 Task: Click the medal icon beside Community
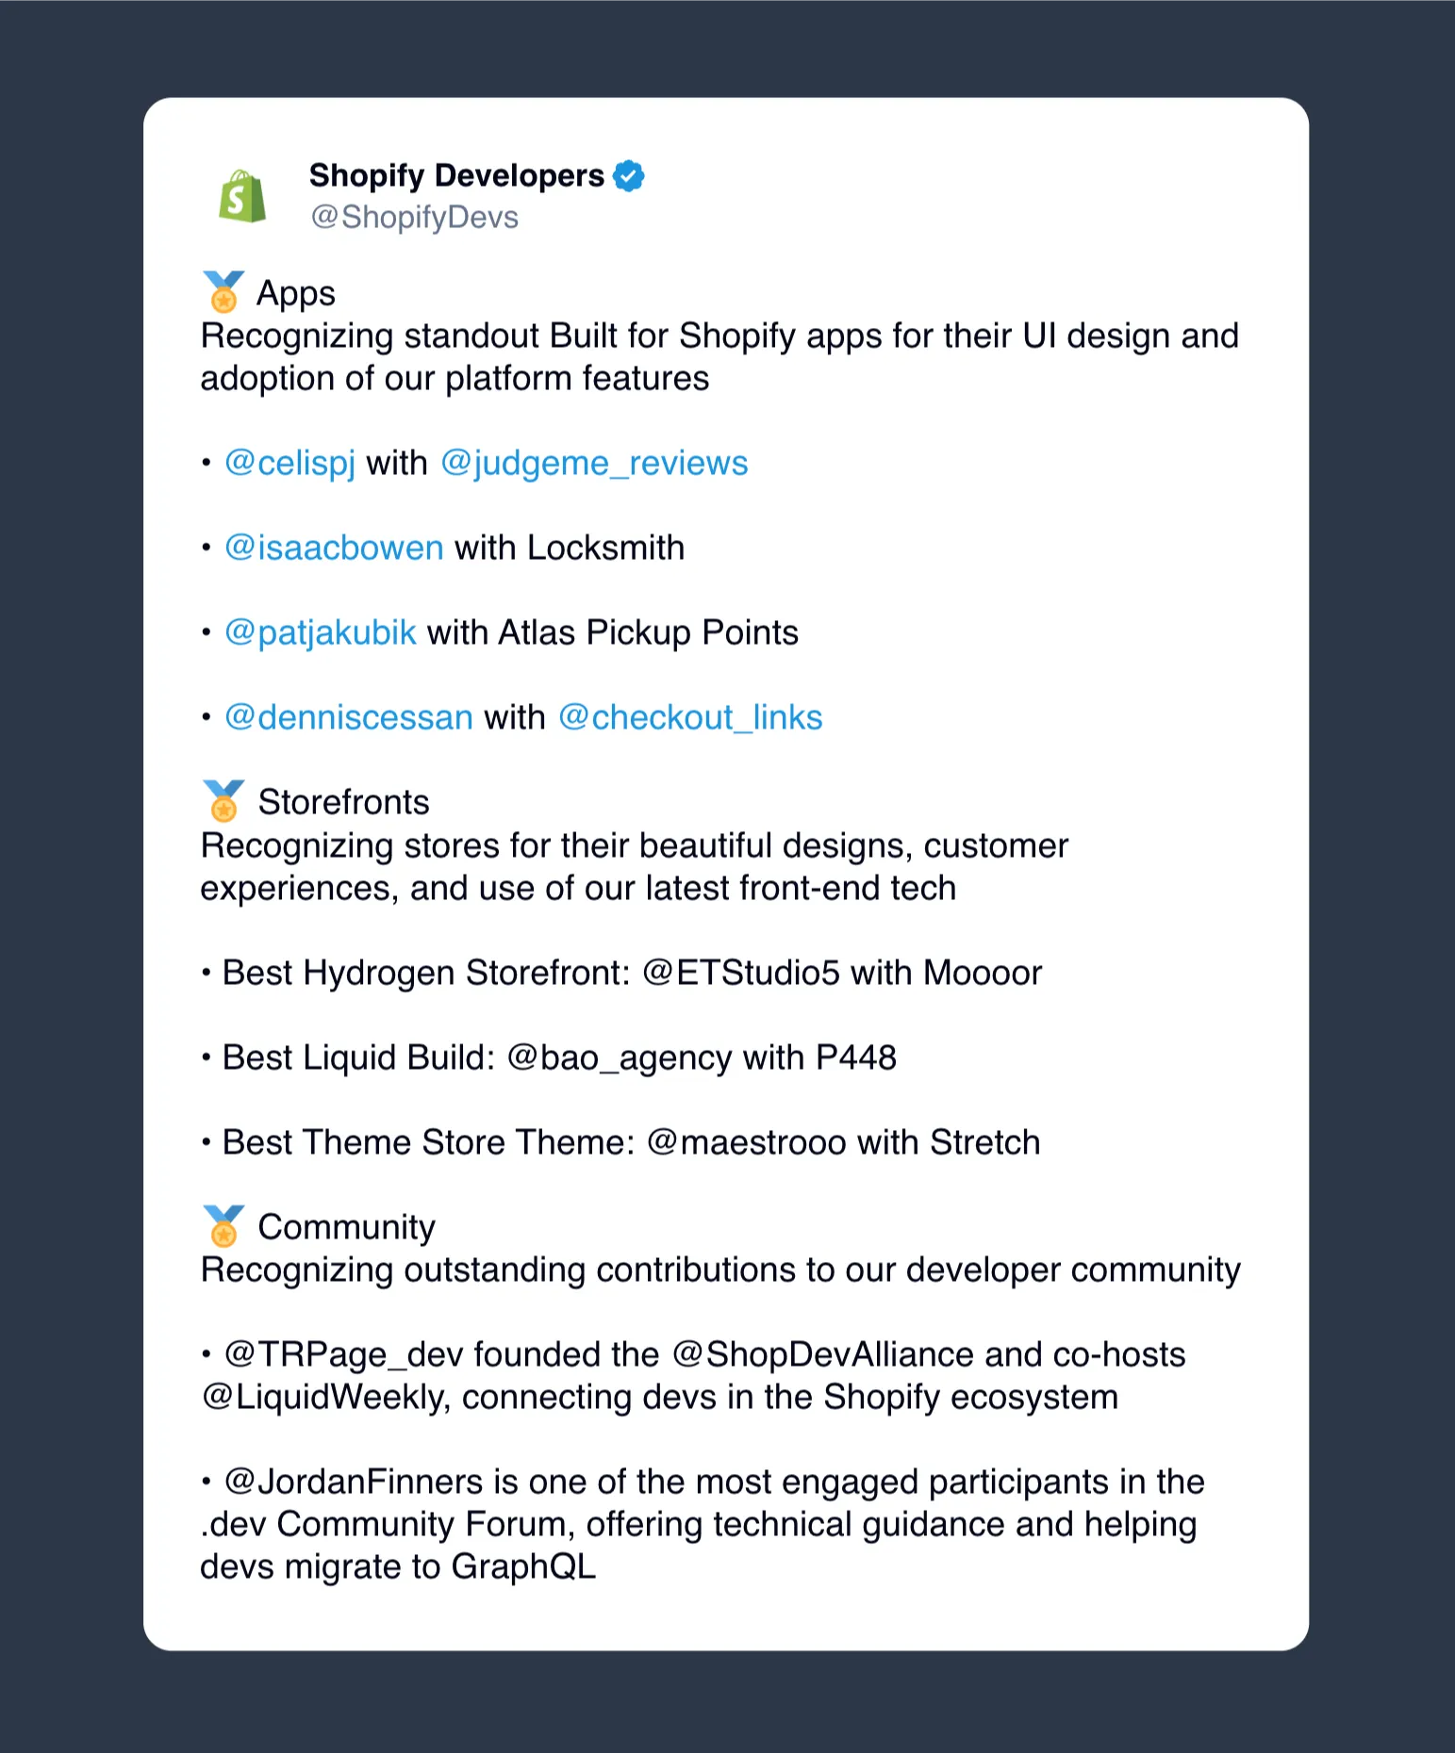(x=223, y=1226)
